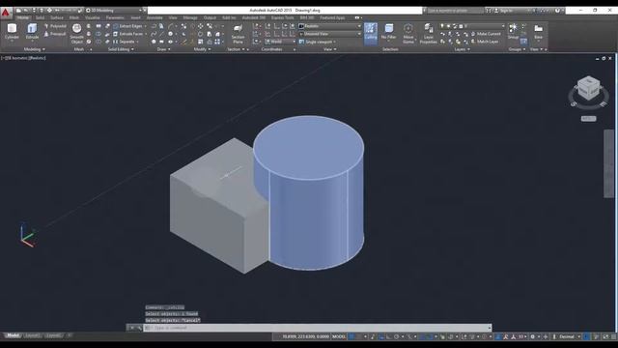The image size is (618, 348).
Task: Click the Section Plane tool
Action: (x=238, y=34)
